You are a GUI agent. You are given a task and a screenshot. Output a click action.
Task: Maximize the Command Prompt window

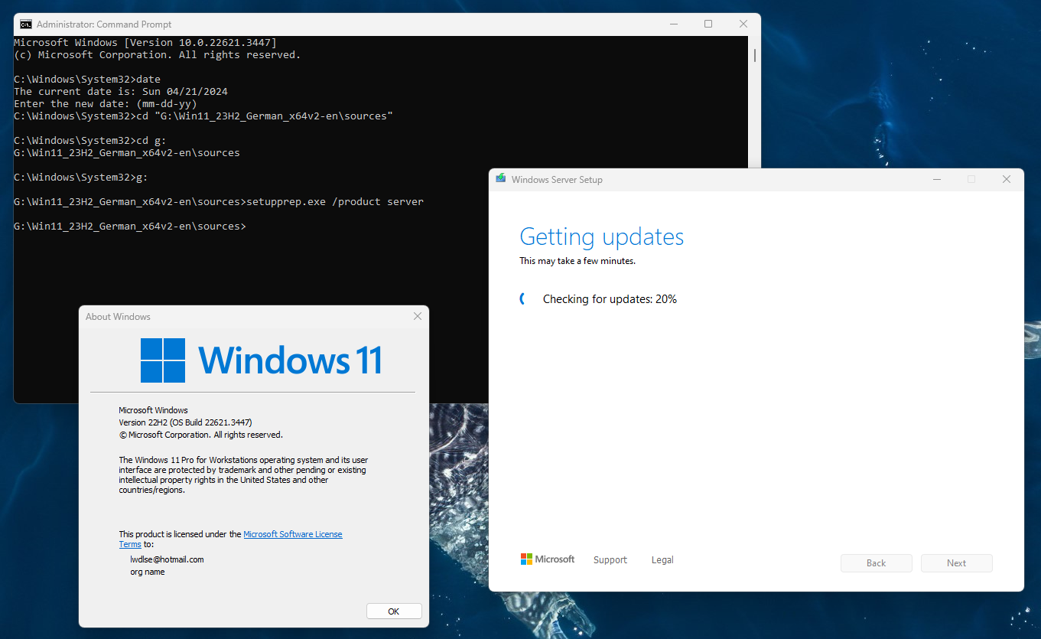tap(708, 24)
